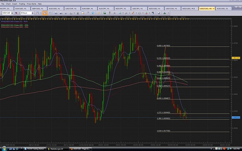Image resolution: width=242 pixels, height=151 pixels.
Task: Open the Insert menu
Action: tap(15, 4)
